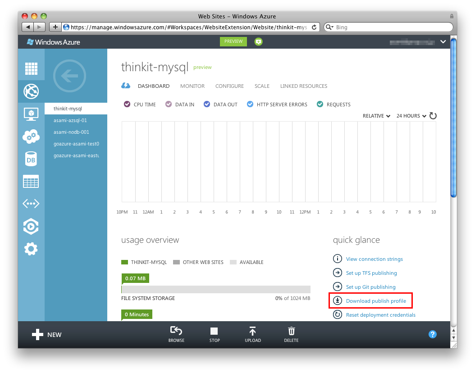This screenshot has height=373, width=475.
Task: Click Set up TFS publishing link
Action: click(371, 273)
